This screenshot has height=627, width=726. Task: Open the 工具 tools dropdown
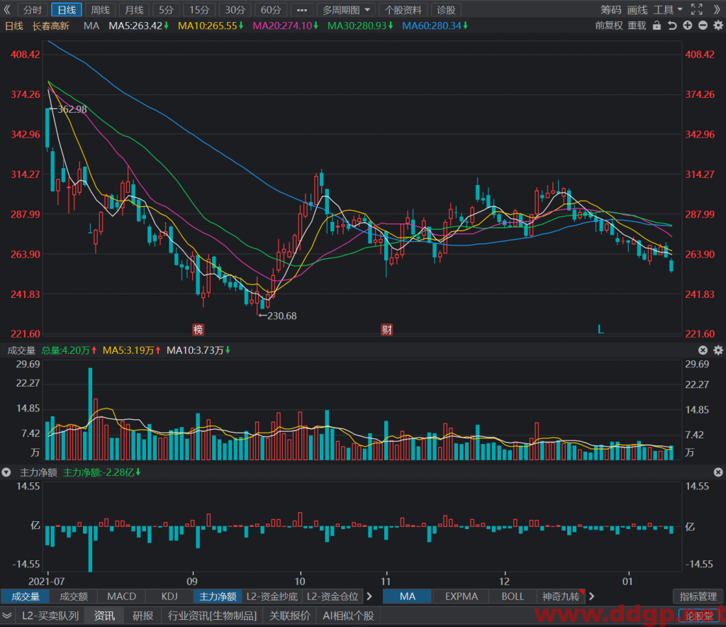[668, 10]
